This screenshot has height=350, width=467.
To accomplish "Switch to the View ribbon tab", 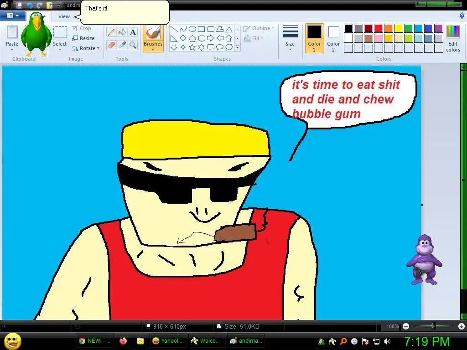I will click(x=64, y=16).
